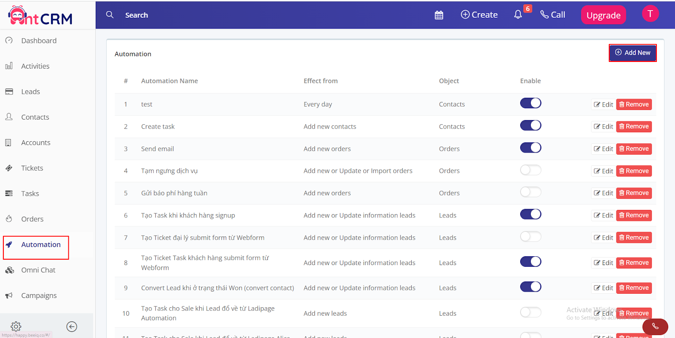This screenshot has width=675, height=338.
Task: Open Dashboard in sidebar
Action: (39, 41)
